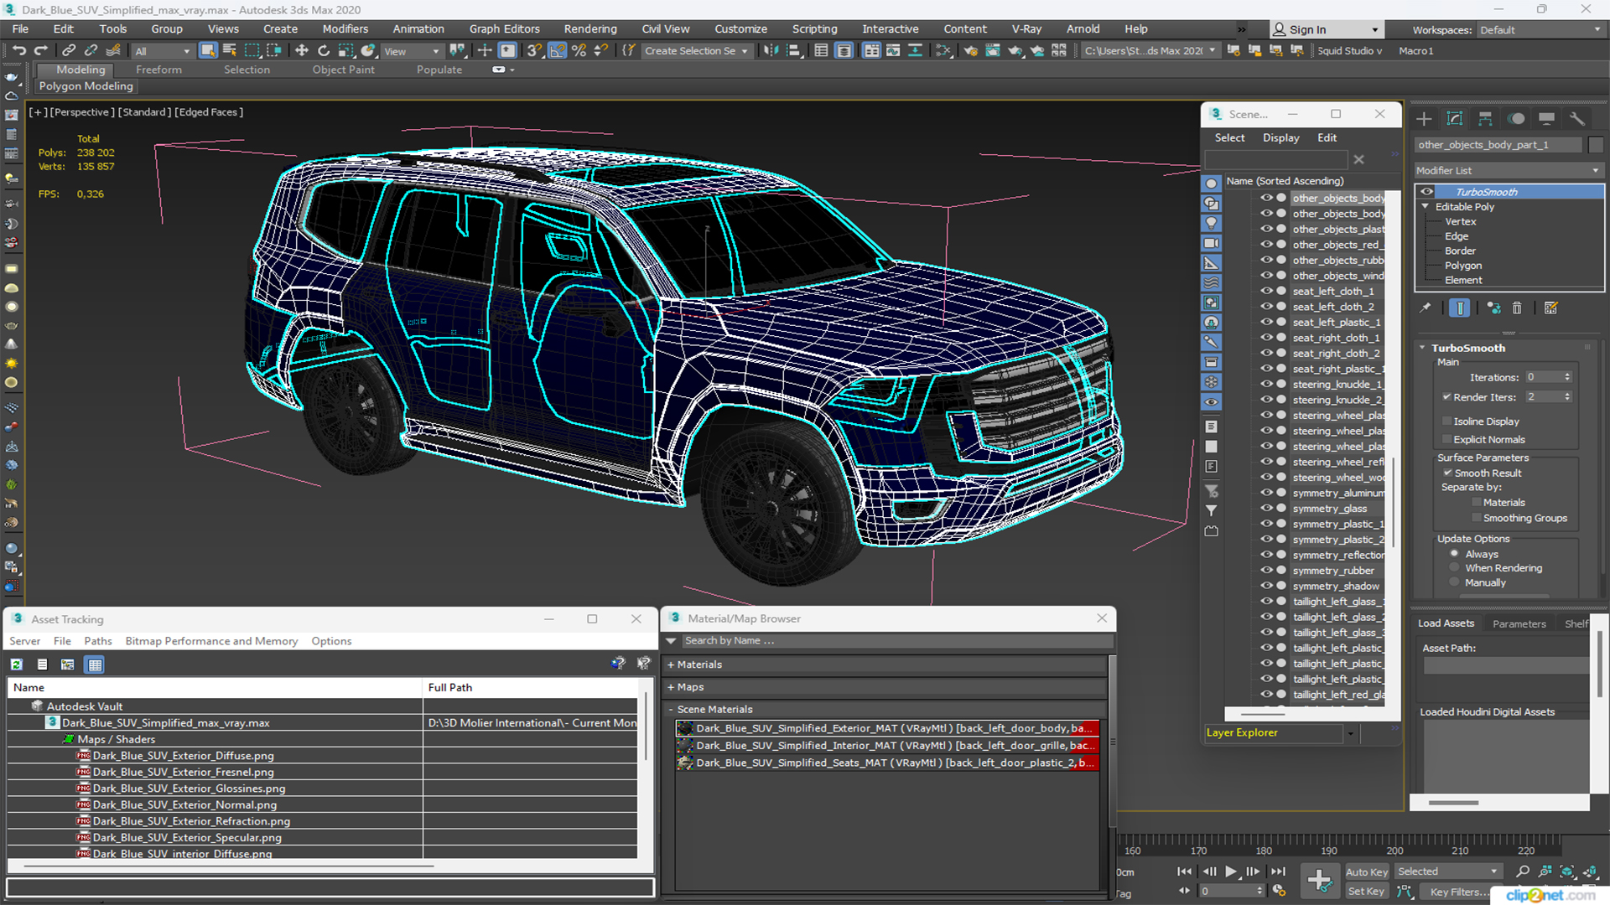Toggle TurboSmooth modifier eye icon
The width and height of the screenshot is (1610, 905).
click(x=1426, y=192)
